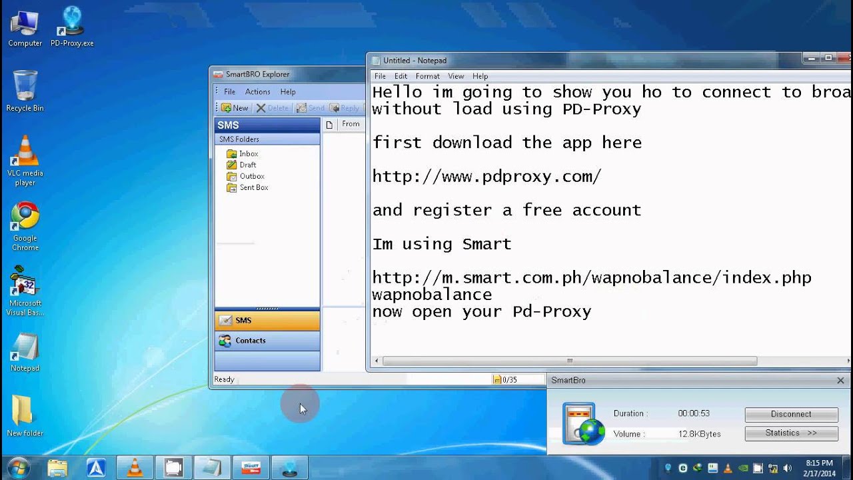Open the Notepad Format menu
This screenshot has width=853, height=480.
point(428,76)
